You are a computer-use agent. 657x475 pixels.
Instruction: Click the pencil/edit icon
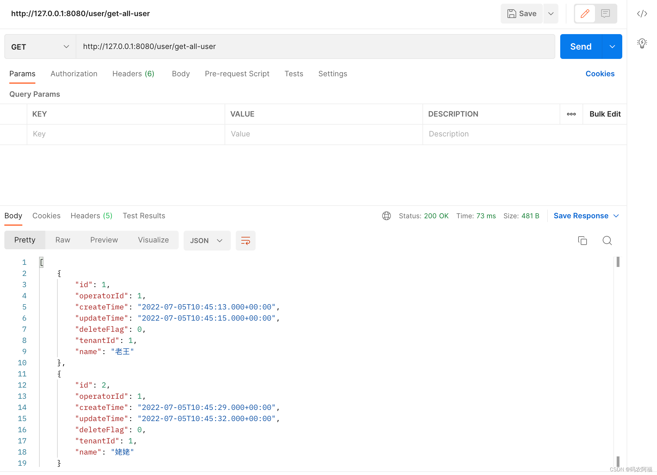(x=585, y=14)
